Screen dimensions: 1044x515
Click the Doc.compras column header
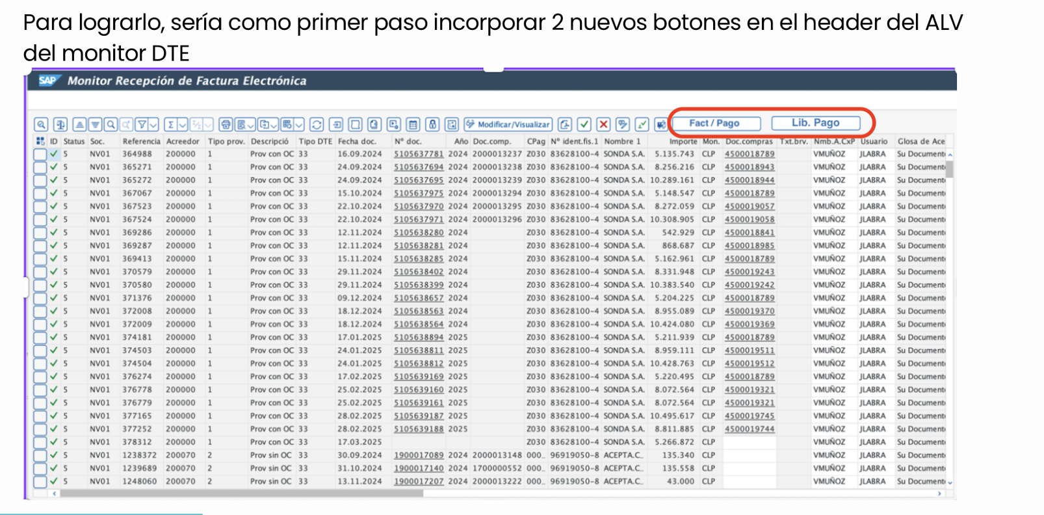click(749, 141)
